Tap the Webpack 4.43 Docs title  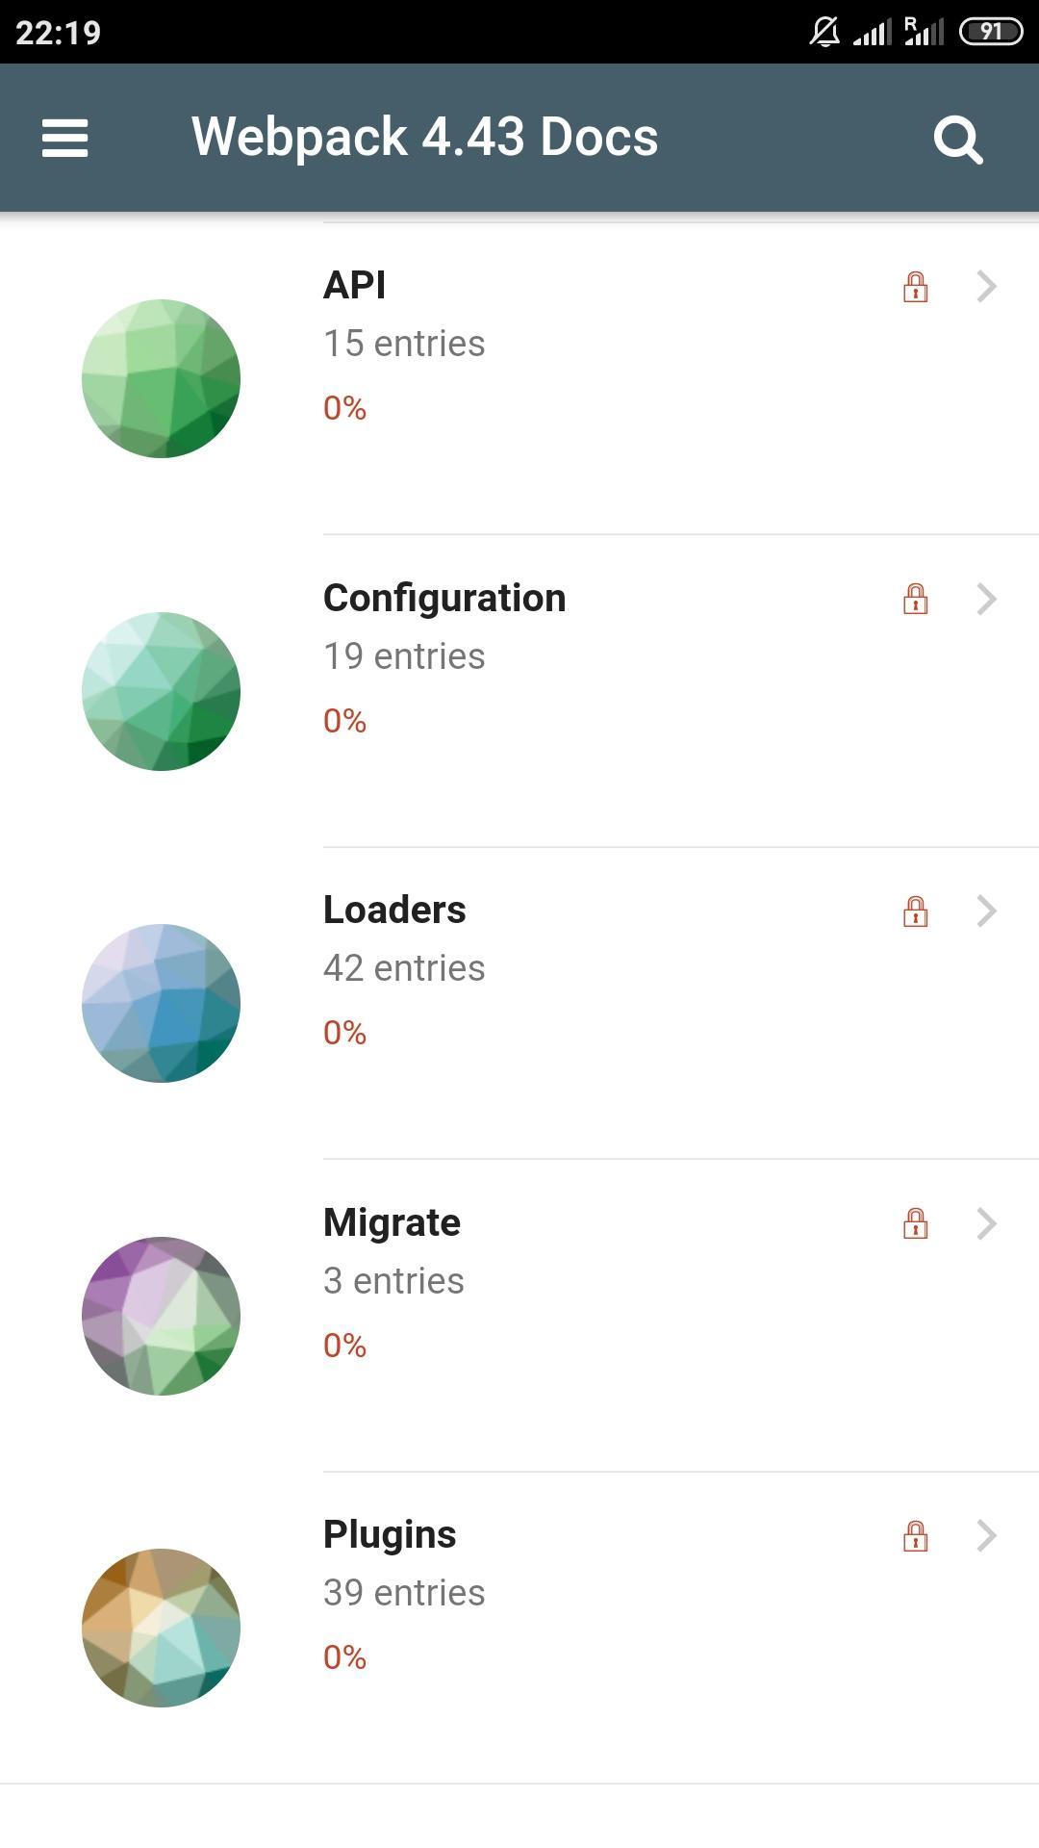(x=424, y=137)
